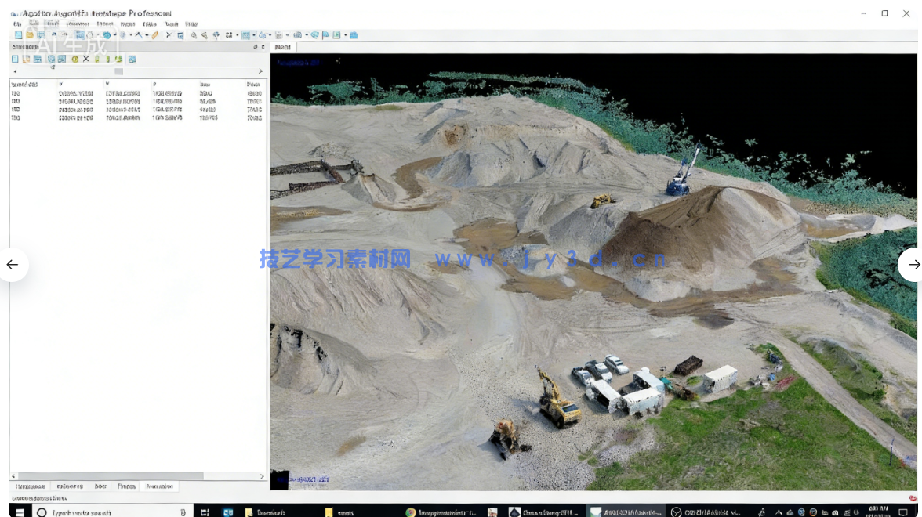Open the point cloud view dropdown arrow
The image size is (922, 517).
253,34
